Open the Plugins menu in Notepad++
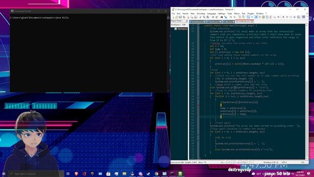The width and height of the screenshot is (314, 177). [251, 13]
